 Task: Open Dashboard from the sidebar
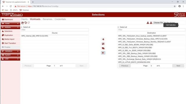[x=7, y=19]
